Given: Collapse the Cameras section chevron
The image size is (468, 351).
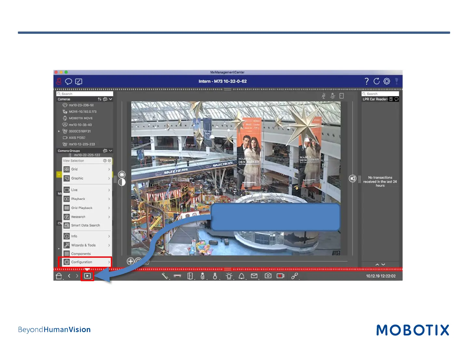Looking at the screenshot, I should [111, 99].
